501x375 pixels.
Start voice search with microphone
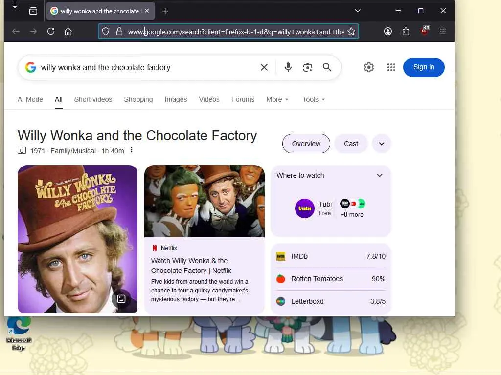tap(288, 67)
